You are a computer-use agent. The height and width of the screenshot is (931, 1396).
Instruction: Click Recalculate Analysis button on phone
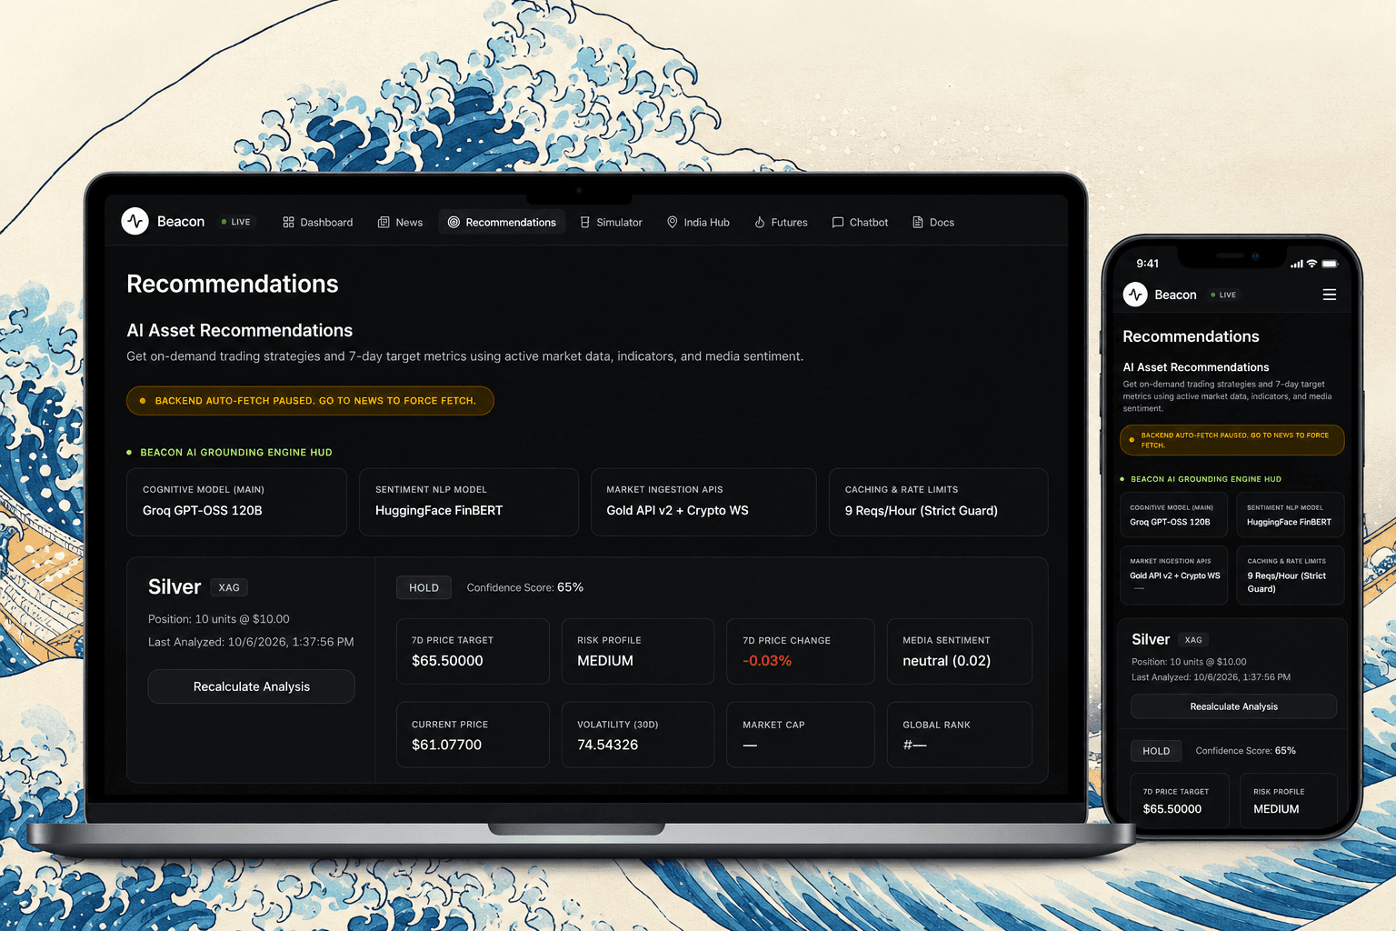point(1234,706)
